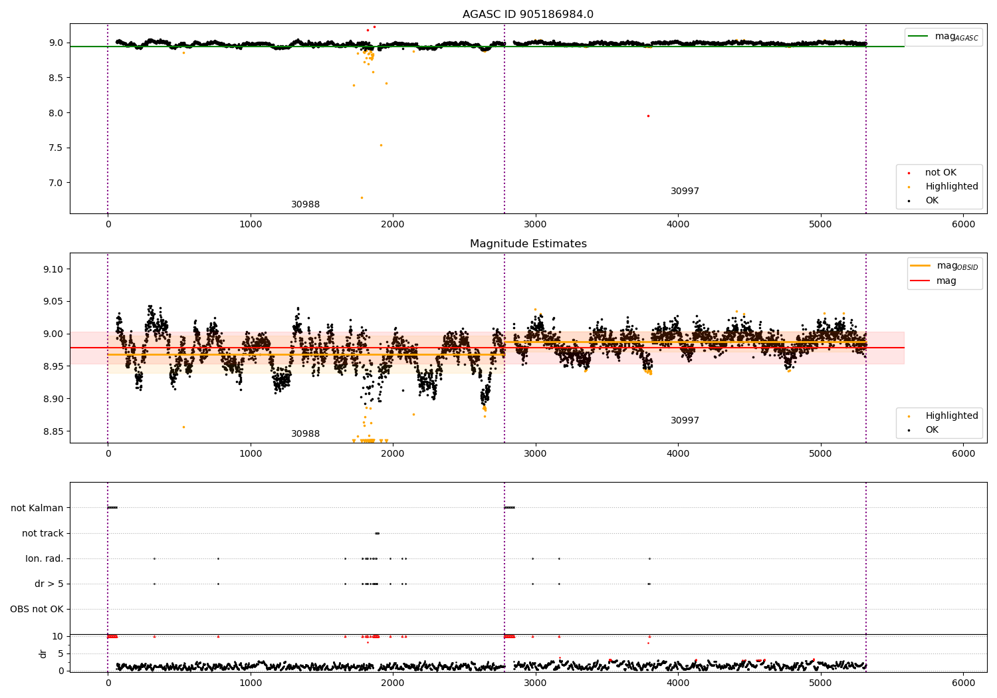Click y-axis tick '9.10' in middle plot

(x=54, y=269)
